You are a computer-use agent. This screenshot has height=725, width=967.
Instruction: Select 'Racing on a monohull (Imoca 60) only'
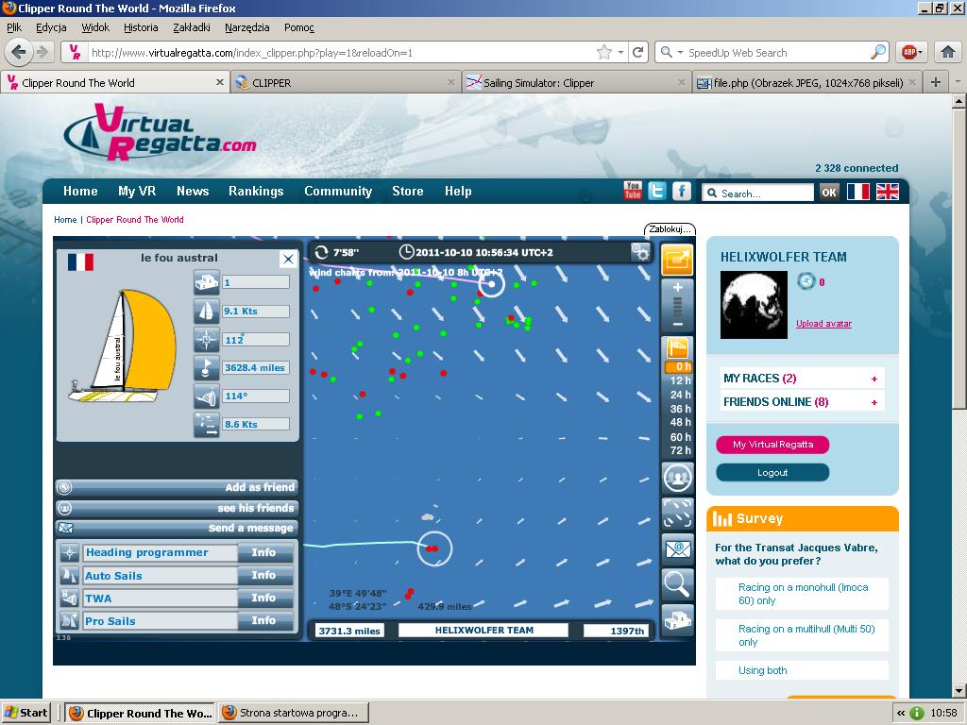[802, 594]
